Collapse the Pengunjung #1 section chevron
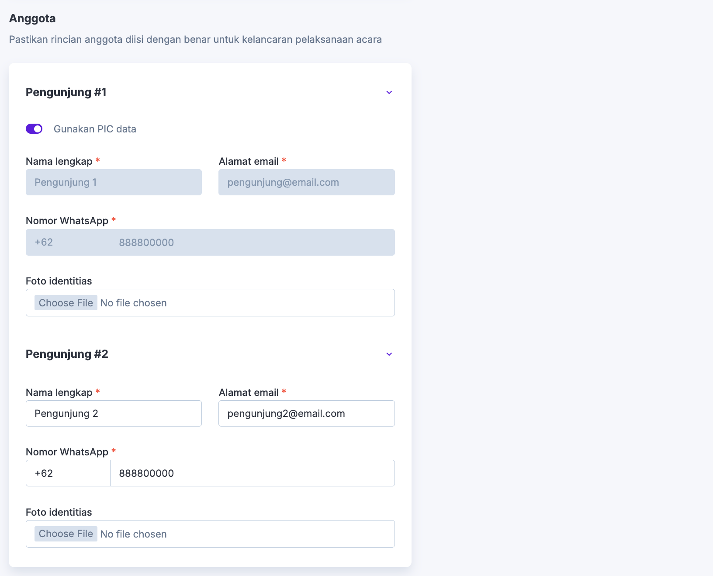This screenshot has height=576, width=713. [x=389, y=93]
